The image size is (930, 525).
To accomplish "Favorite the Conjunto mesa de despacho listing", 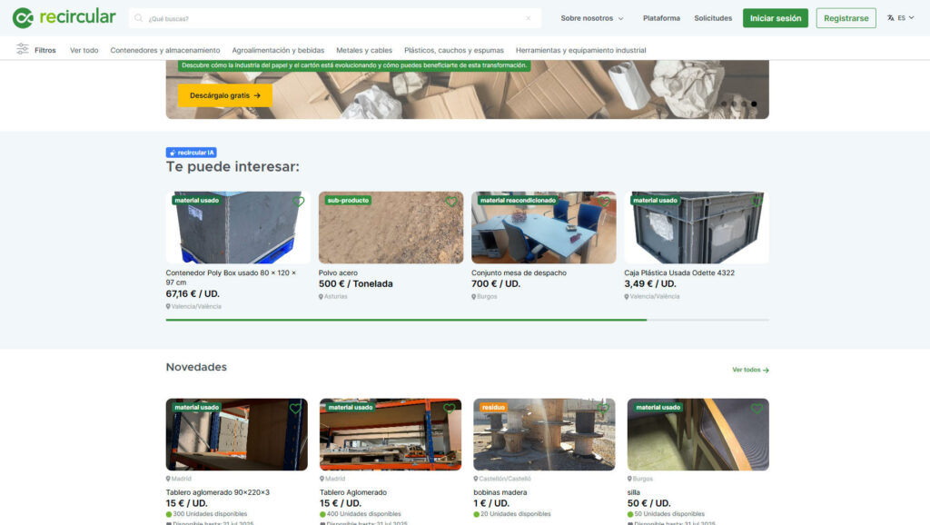I will 604,202.
